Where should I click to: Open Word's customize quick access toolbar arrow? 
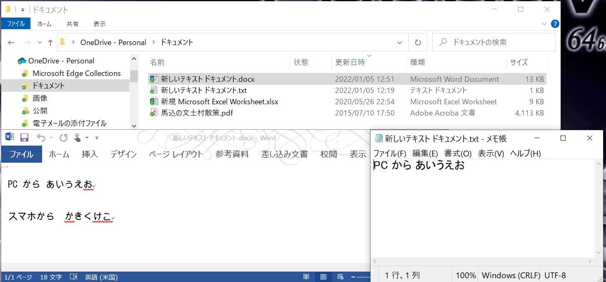pyautogui.click(x=97, y=137)
